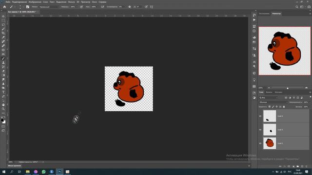Hide the top layer with paw thumbnail
This screenshot has height=175, width=312.
coord(260,116)
